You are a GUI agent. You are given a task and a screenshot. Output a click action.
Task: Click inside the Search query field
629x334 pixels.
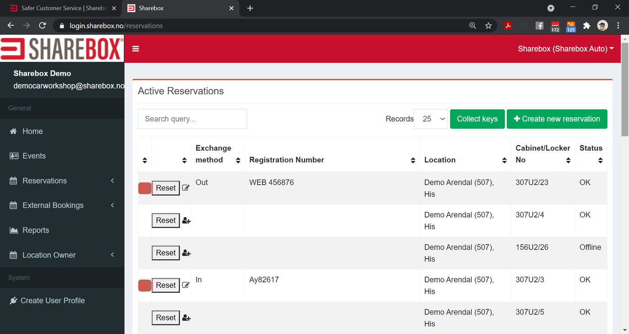coord(192,118)
